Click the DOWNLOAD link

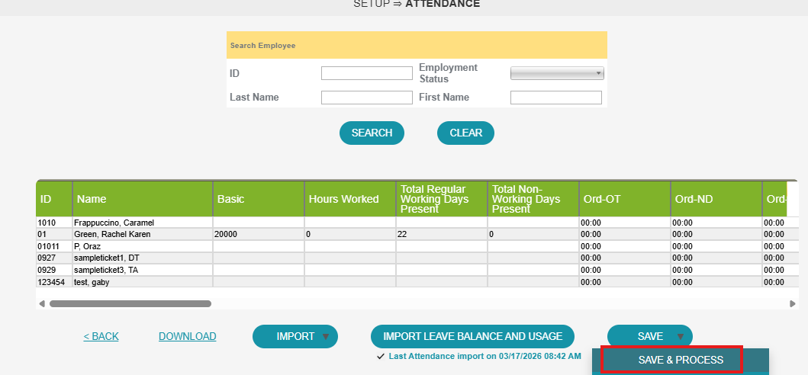(187, 336)
